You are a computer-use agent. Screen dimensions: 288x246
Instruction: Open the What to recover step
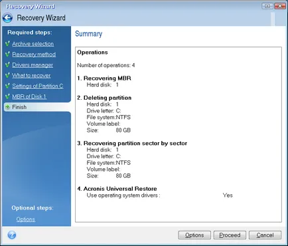[x=31, y=76]
